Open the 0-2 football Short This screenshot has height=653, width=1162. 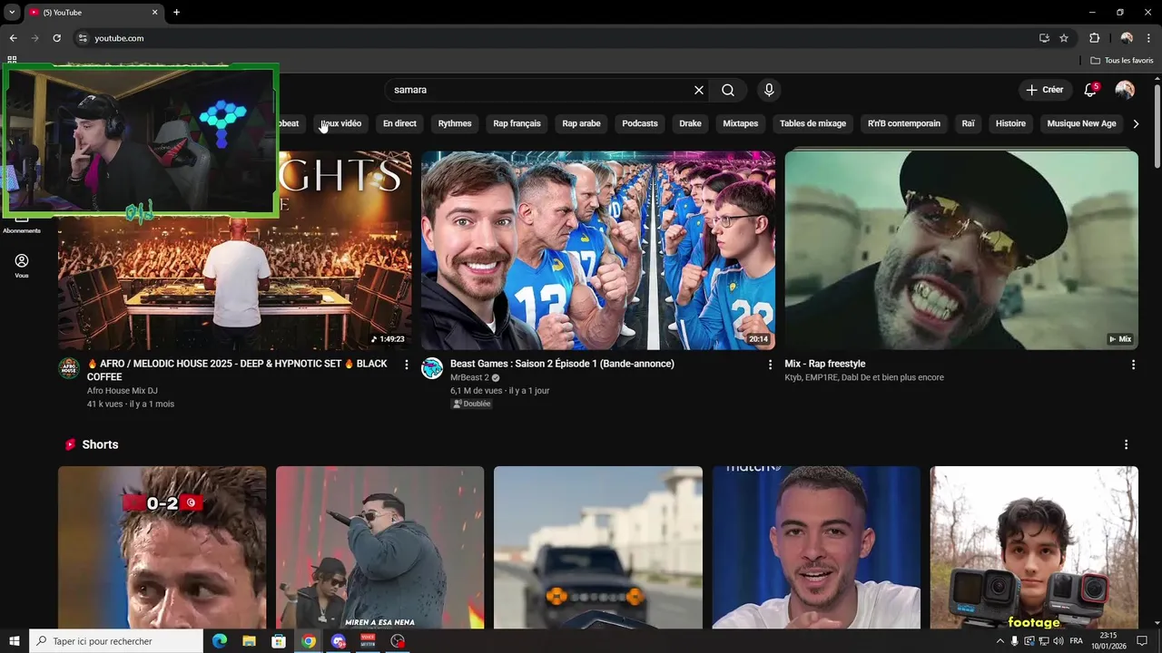[x=162, y=548]
